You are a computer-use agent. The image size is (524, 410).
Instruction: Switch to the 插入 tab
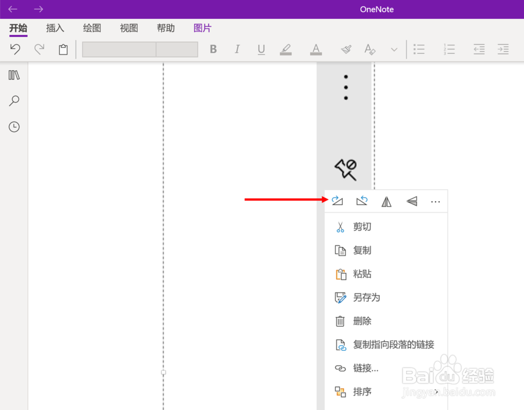tap(55, 28)
